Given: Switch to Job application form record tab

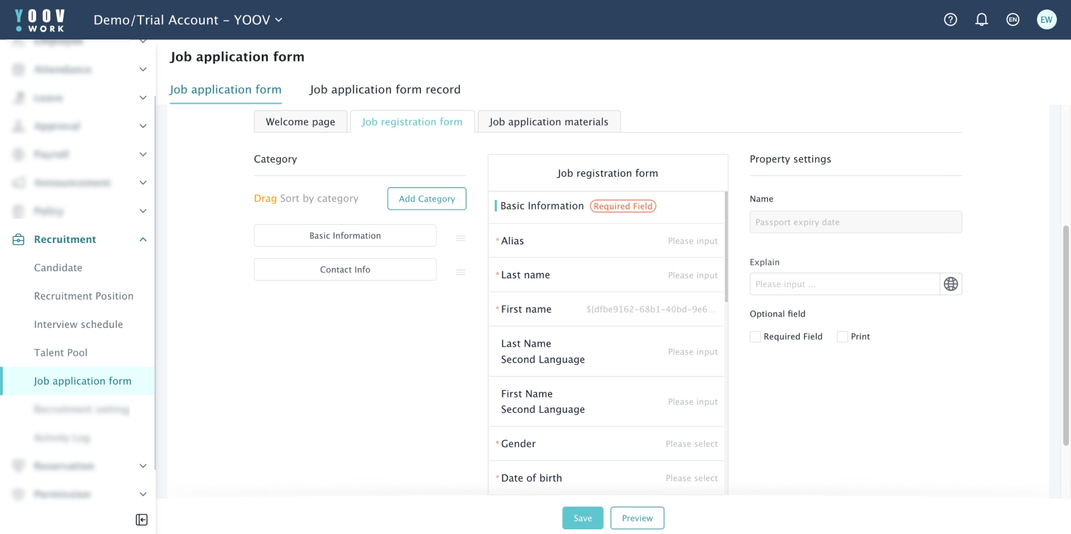Looking at the screenshot, I should [x=385, y=90].
